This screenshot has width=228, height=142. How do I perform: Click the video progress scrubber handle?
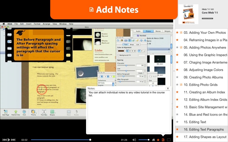[90, 140]
